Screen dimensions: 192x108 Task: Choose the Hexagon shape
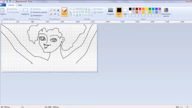pyautogui.click(x=80, y=12)
